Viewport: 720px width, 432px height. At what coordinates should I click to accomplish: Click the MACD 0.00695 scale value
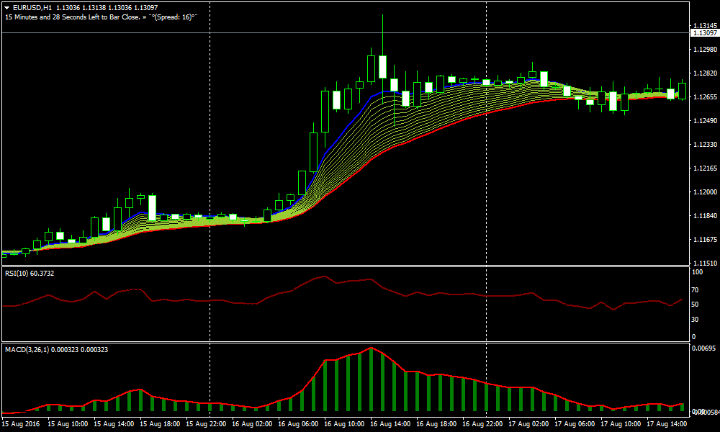click(x=702, y=348)
